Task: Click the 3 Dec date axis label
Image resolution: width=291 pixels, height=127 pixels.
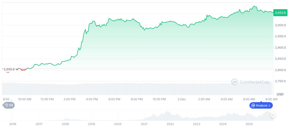Action: (x=181, y=99)
